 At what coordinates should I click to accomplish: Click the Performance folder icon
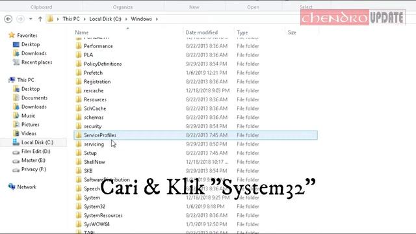tap(79, 46)
